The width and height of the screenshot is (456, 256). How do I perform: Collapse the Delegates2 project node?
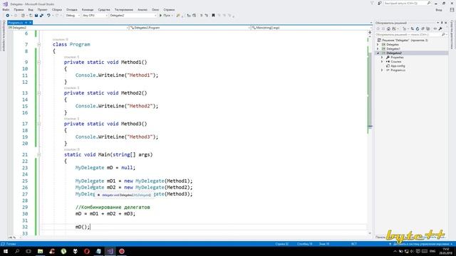378,53
